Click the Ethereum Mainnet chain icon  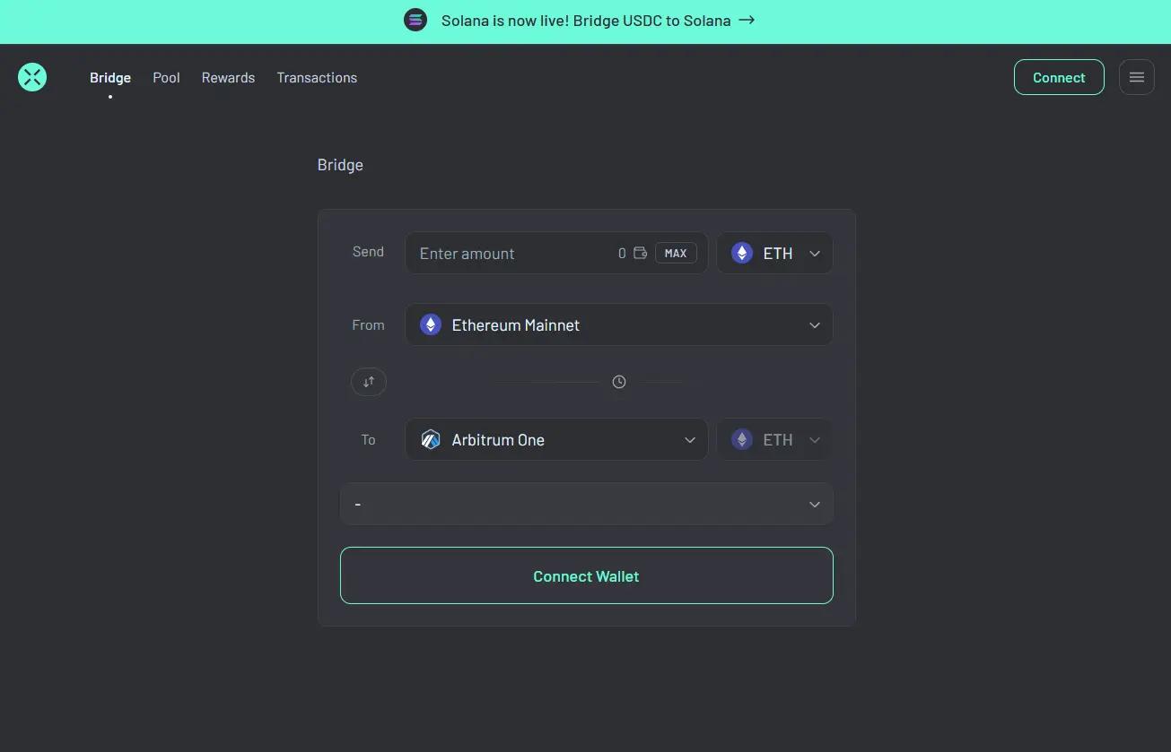[x=431, y=325]
